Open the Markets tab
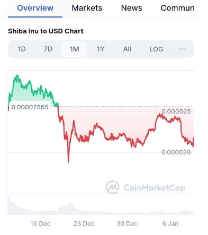This screenshot has height=235, width=208. click(87, 8)
